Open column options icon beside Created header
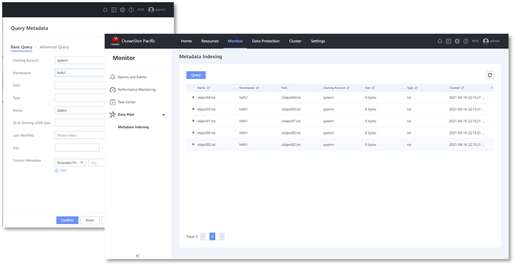Image resolution: width=517 pixels, height=267 pixels. tap(491, 88)
